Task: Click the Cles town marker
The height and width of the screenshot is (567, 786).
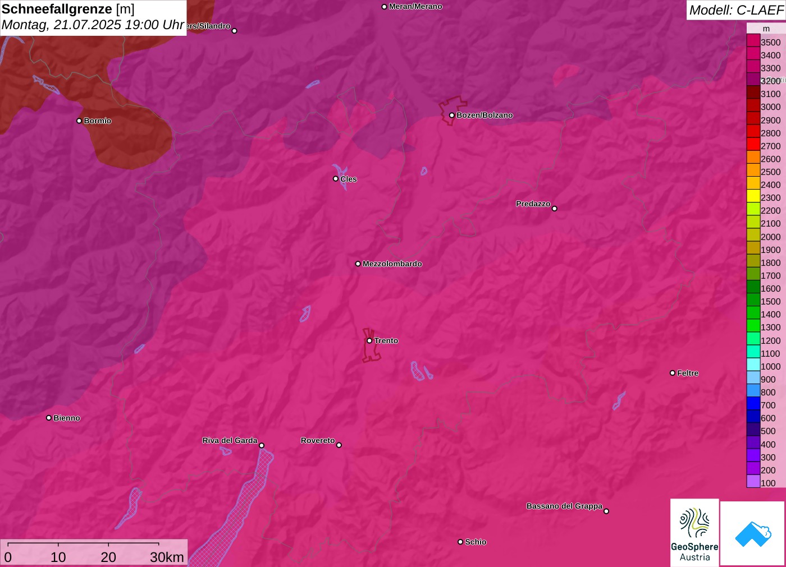Action: 336,179
